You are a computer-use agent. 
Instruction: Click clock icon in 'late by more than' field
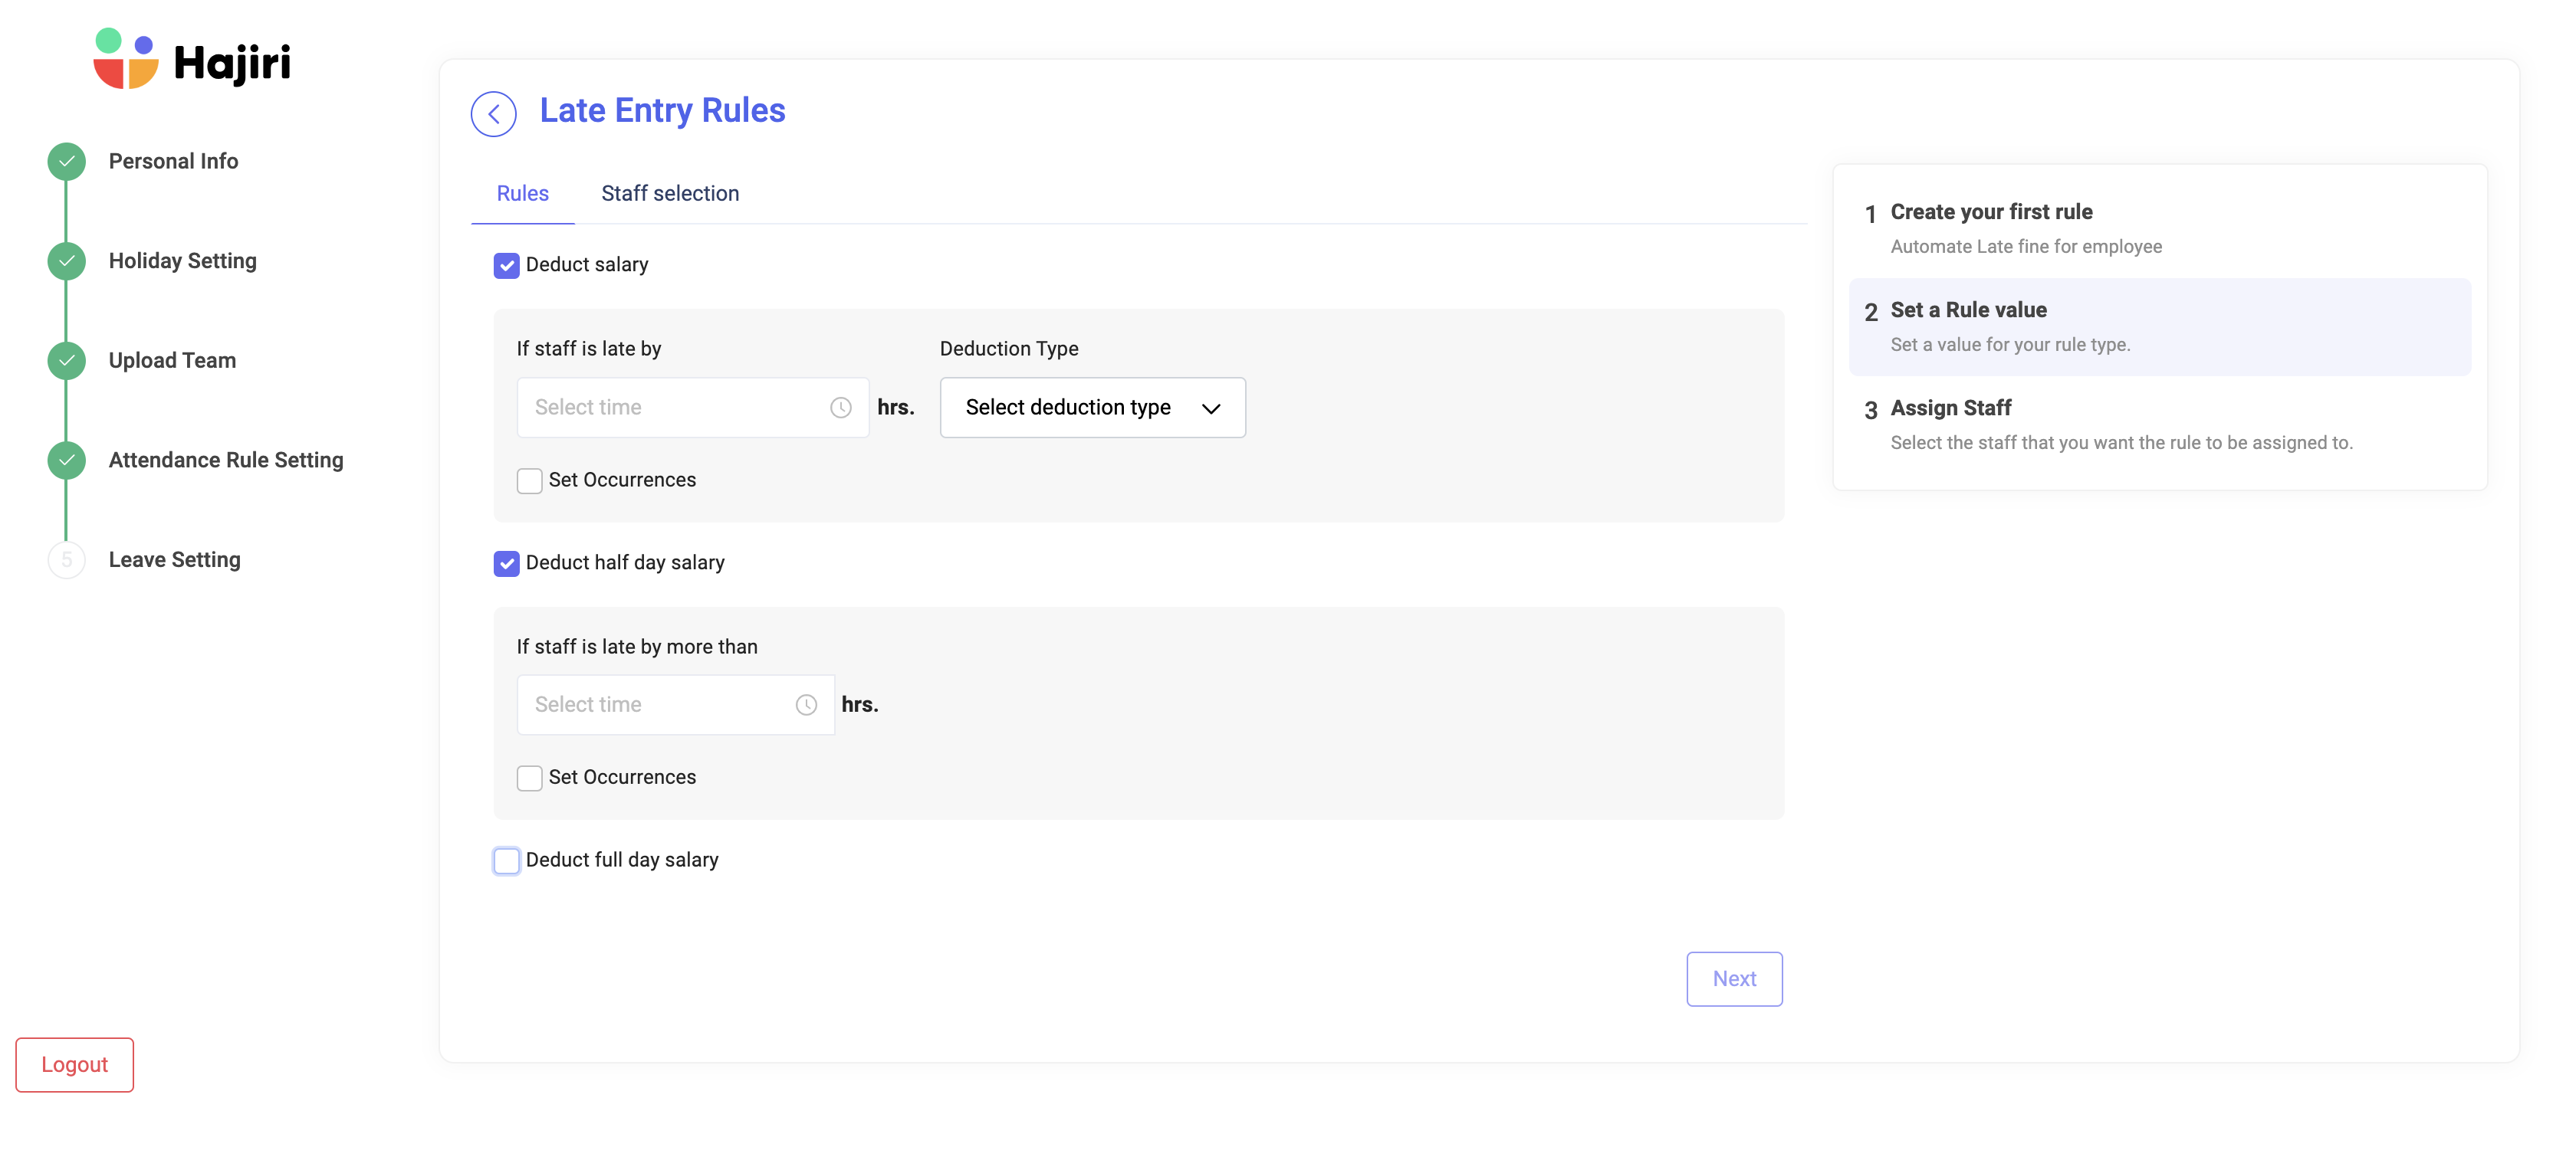click(x=806, y=706)
